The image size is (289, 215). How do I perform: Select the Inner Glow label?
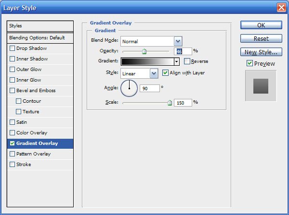(x=28, y=80)
